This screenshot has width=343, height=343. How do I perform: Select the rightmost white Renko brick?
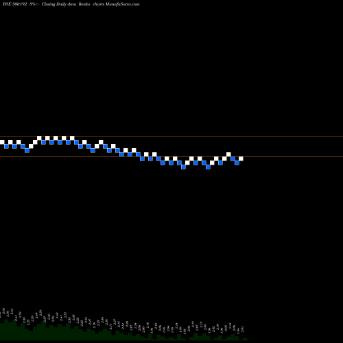coord(241,158)
